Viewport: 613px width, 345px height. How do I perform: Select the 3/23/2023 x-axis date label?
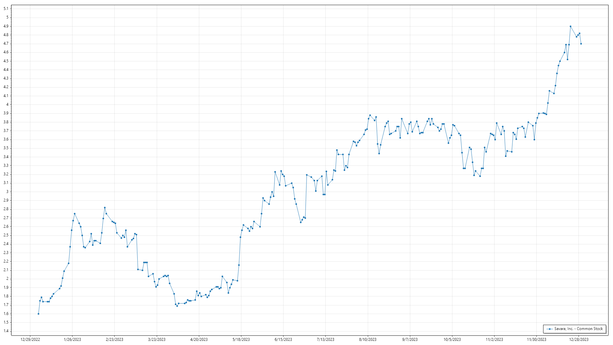[157, 340]
